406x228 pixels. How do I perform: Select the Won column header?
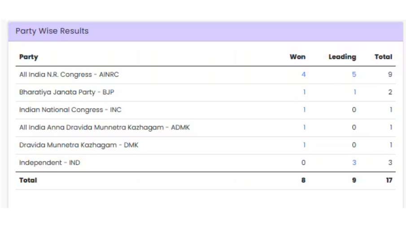pos(297,57)
